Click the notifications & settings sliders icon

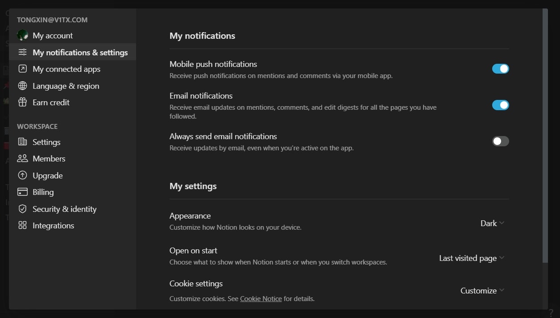coord(22,52)
